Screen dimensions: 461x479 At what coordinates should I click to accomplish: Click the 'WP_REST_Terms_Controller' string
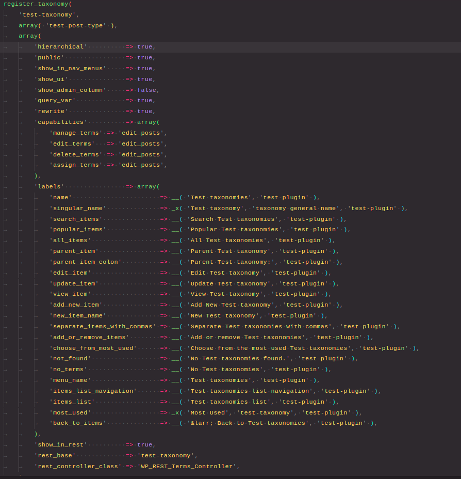pos(187,467)
